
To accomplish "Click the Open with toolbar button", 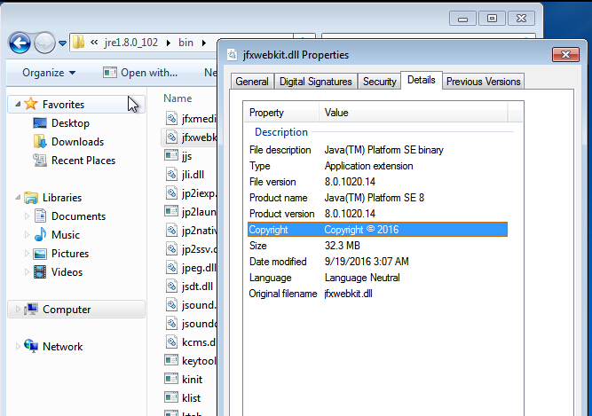I will pos(140,73).
